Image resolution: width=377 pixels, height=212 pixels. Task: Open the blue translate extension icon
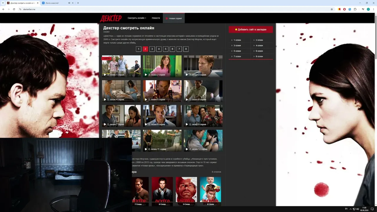pos(350,9)
